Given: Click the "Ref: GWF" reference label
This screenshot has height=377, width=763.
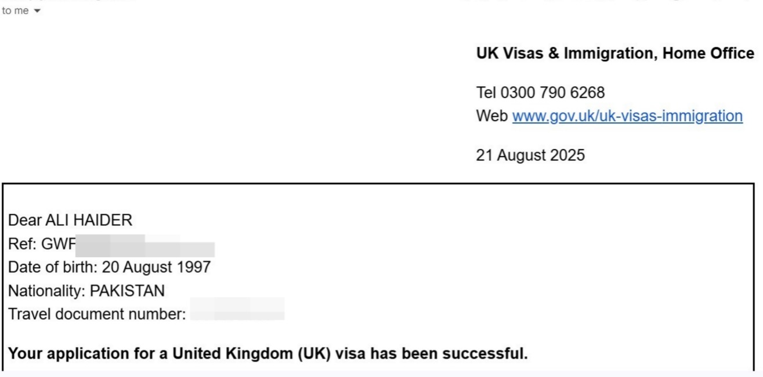Looking at the screenshot, I should point(42,244).
